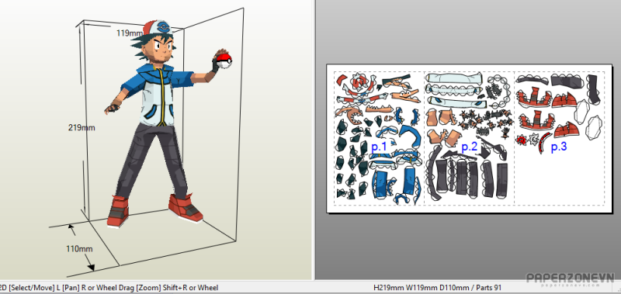This screenshot has height=294, width=621.
Task: Click the divider between 3D and 2D panes
Action: [x=314, y=140]
